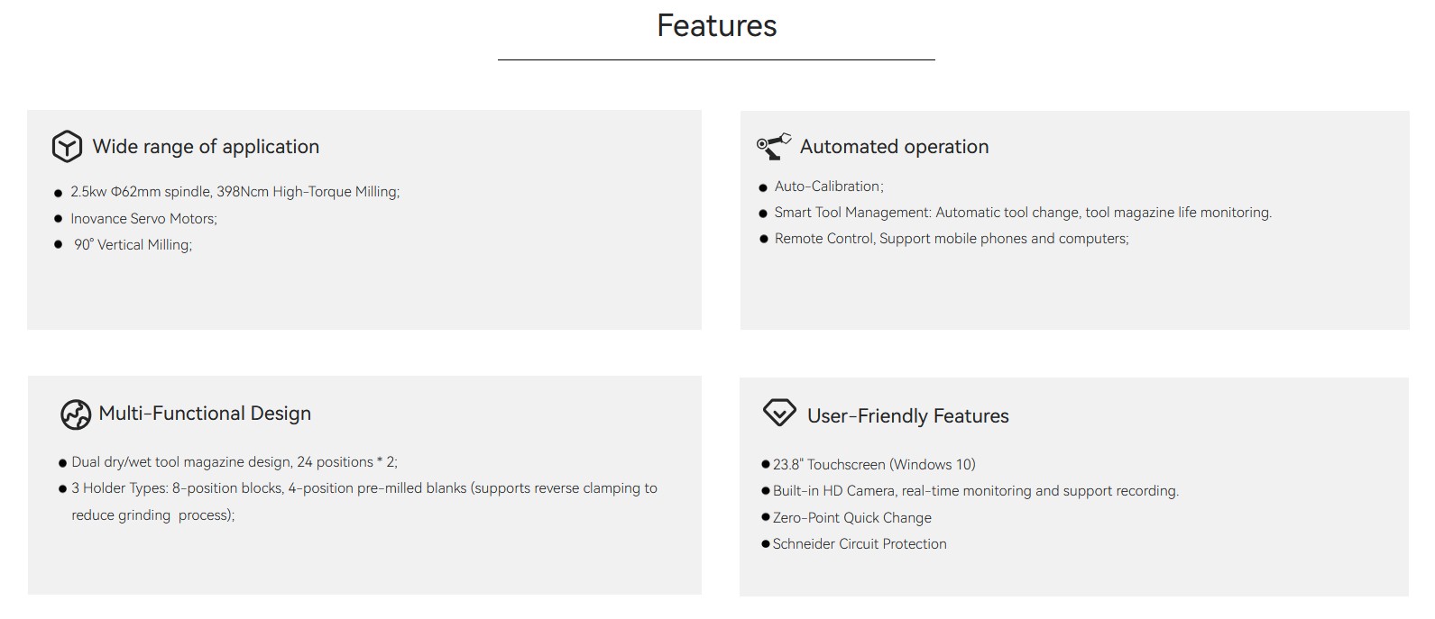Click the Smart Tool Management line

pos(1022,213)
